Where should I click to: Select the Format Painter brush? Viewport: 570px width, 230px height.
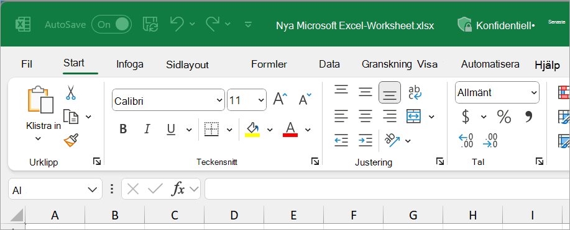click(71, 140)
